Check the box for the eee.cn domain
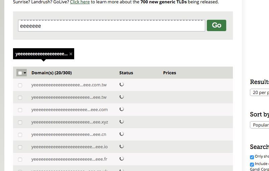Screen dimensions: 269x171 coord(20,135)
